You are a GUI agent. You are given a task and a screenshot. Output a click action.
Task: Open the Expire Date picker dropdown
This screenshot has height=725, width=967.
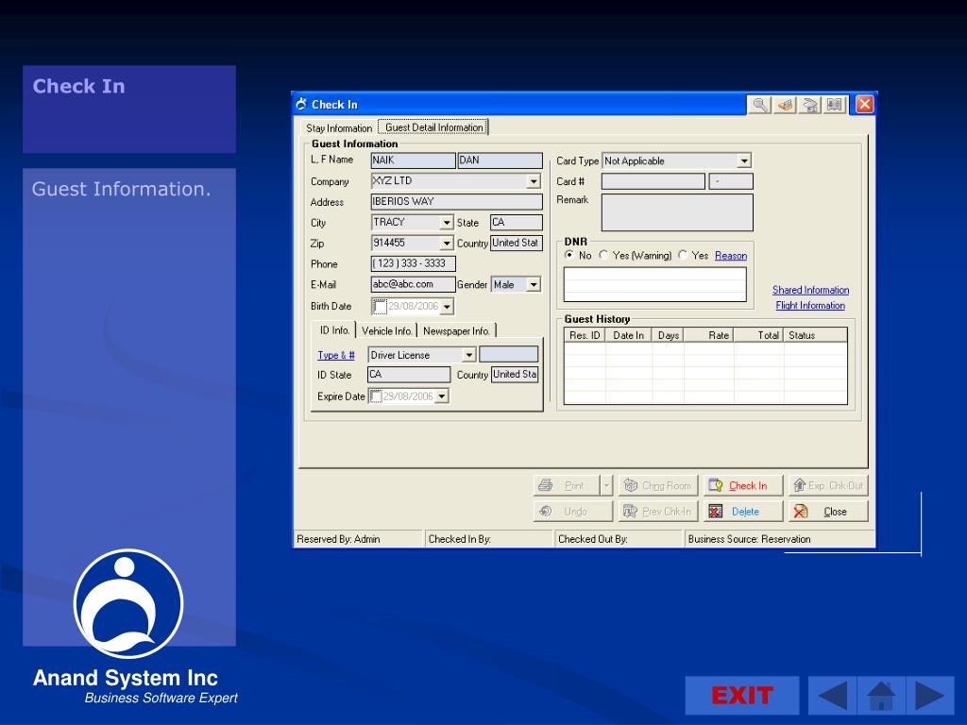click(x=442, y=396)
